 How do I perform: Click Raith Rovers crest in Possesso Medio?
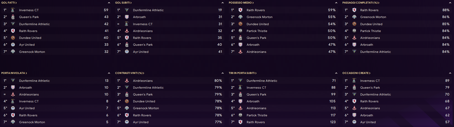[240, 10]
